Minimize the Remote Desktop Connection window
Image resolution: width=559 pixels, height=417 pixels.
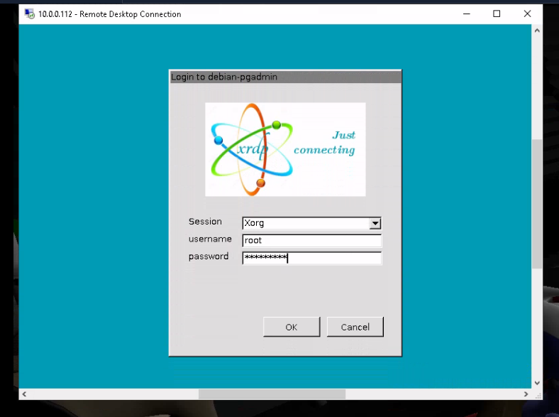coord(466,14)
